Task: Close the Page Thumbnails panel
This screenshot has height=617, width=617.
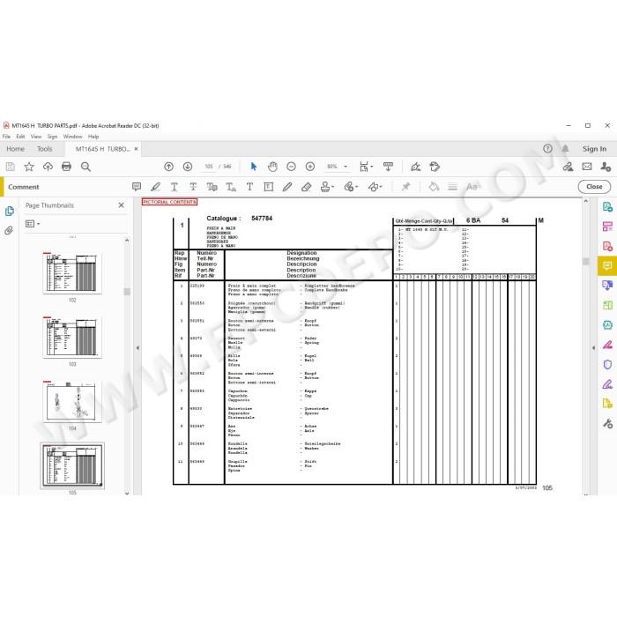Action: (x=122, y=205)
